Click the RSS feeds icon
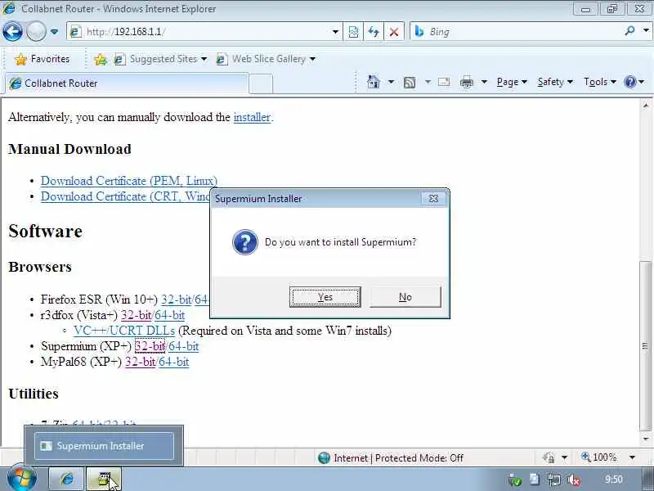The width and height of the screenshot is (654, 491). click(x=410, y=83)
